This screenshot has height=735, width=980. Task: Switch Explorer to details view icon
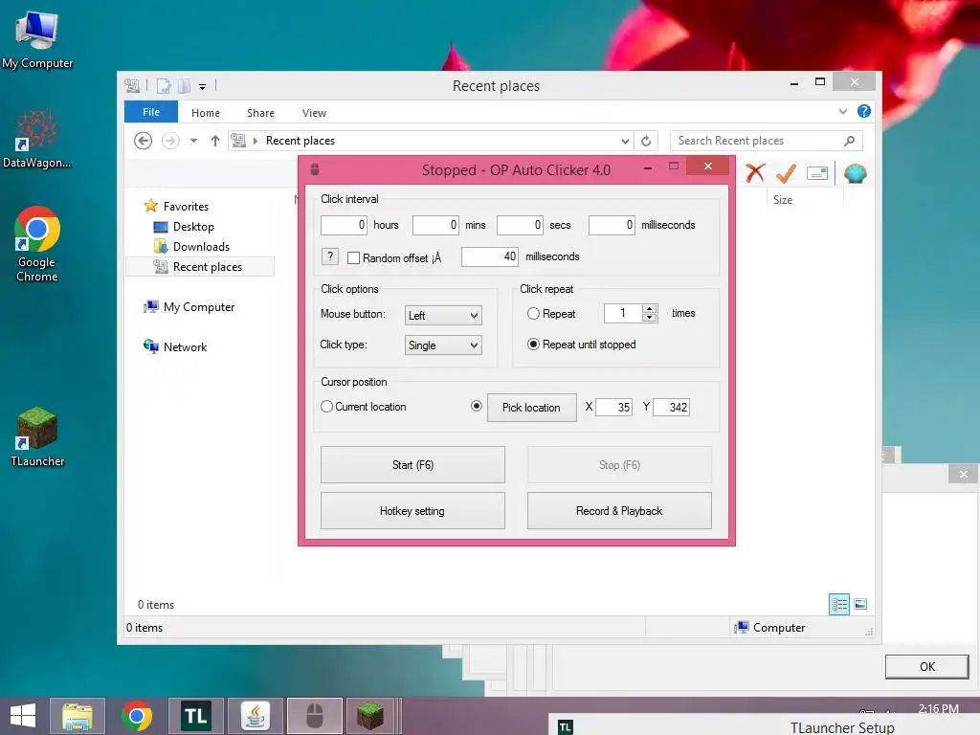pyautogui.click(x=838, y=604)
